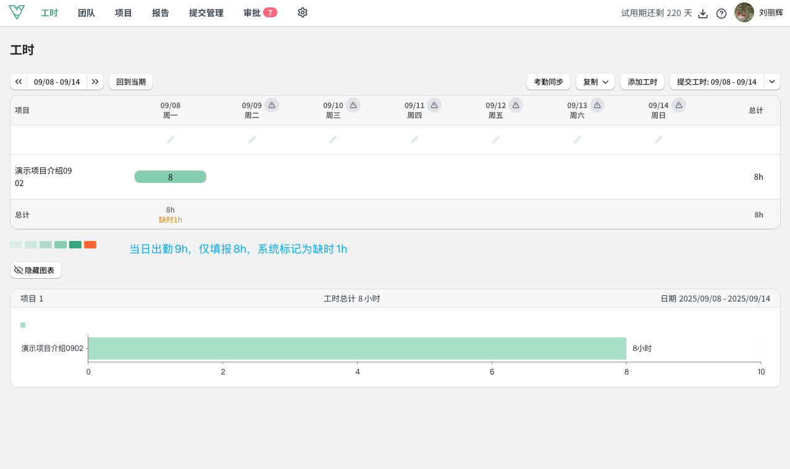
Task: Switch to 工时 tab
Action: pos(49,12)
